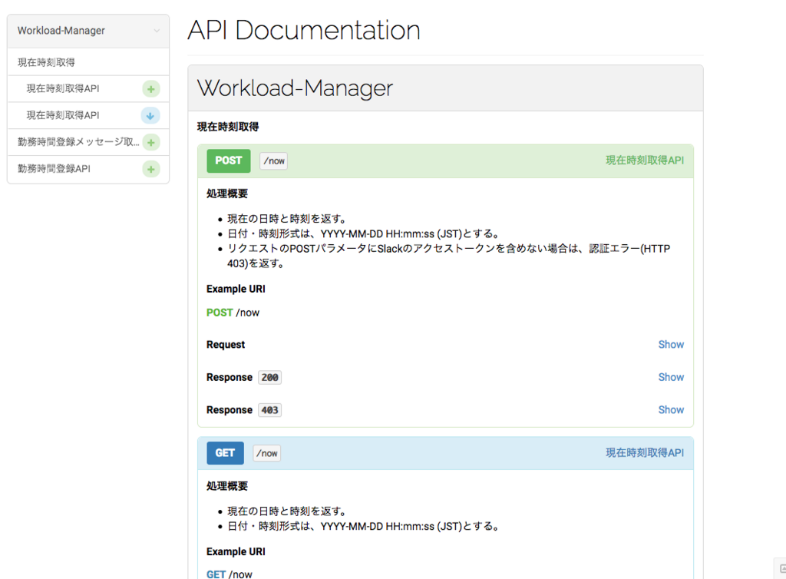Viewport: 786px width, 579px height.
Task: Click the Slackのアクセストークン bullet text
Action: pos(448,256)
